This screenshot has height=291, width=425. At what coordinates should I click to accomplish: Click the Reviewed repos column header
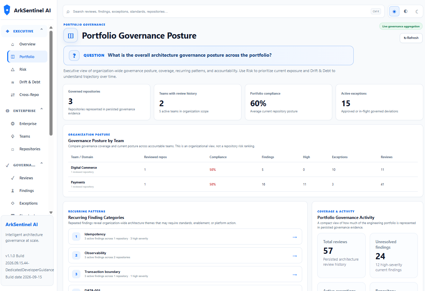[156, 157]
